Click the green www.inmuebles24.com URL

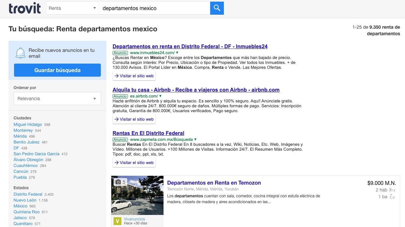pos(152,53)
